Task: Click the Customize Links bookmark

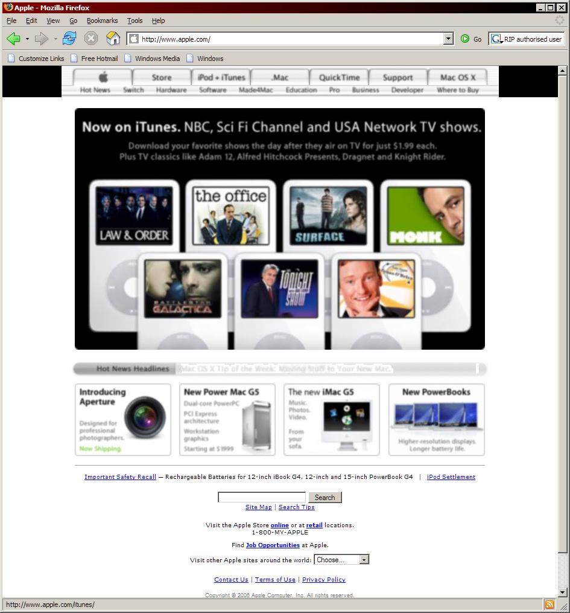Action: (36, 58)
